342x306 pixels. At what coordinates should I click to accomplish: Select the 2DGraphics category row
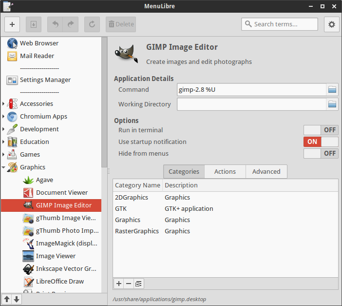point(226,197)
